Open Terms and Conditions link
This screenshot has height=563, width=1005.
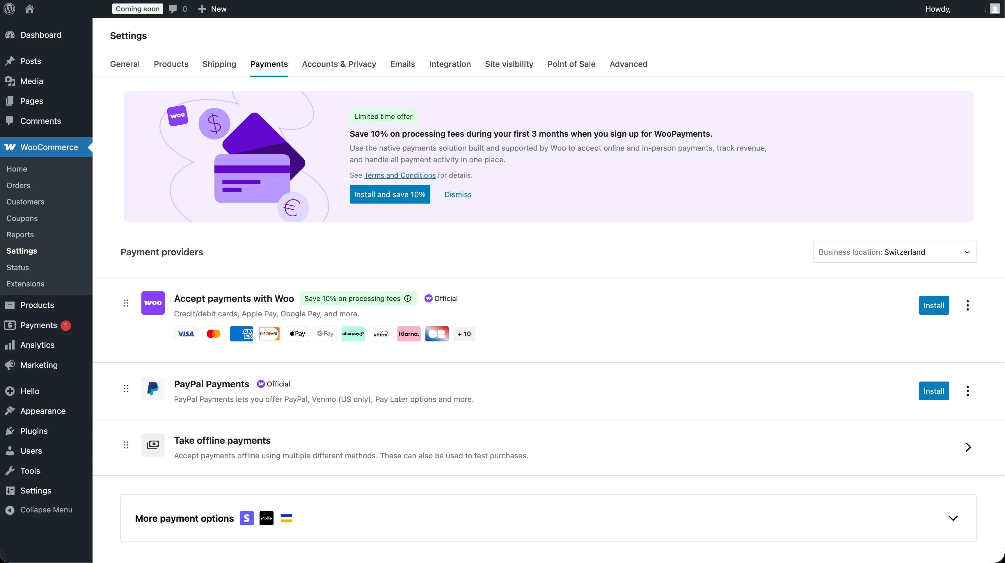click(x=400, y=175)
